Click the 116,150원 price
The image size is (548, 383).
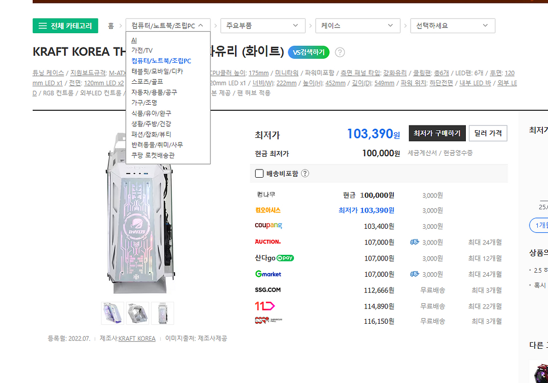[x=379, y=321]
